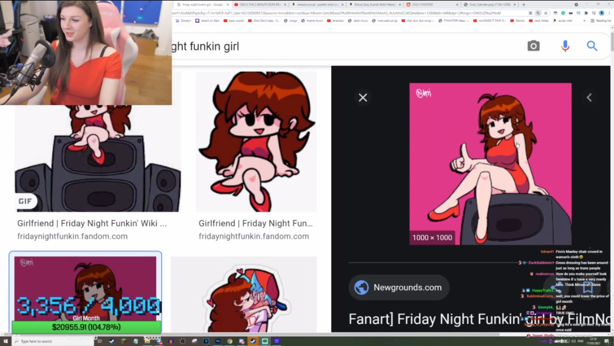Image resolution: width=614 pixels, height=346 pixels.
Task: Click the globe icon beside Newgrounds.com
Action: pyautogui.click(x=361, y=287)
